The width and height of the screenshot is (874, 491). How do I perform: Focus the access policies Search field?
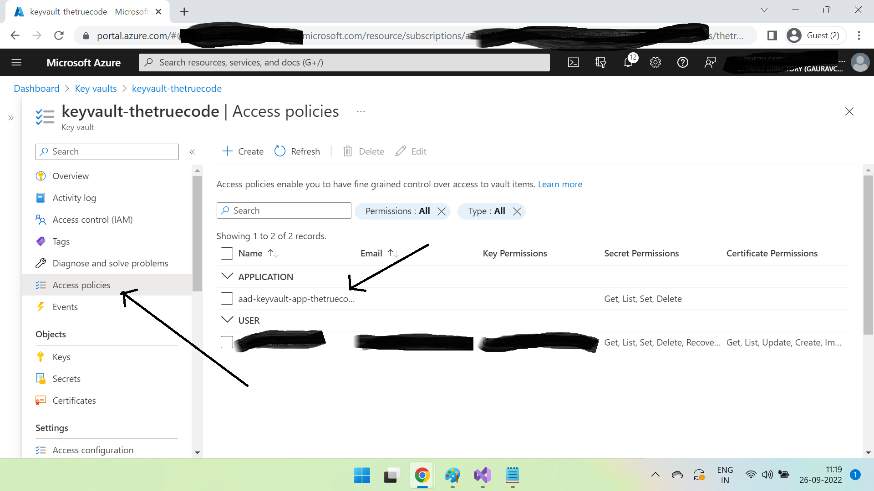(284, 210)
